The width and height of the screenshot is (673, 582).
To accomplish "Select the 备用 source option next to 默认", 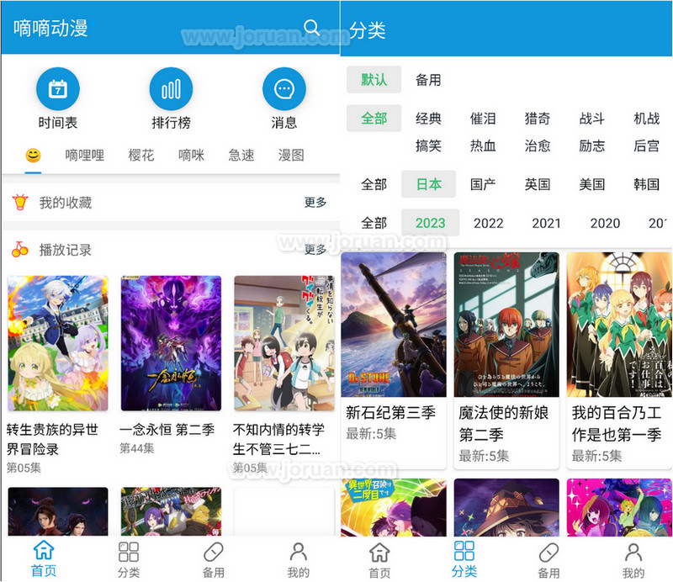I will tap(428, 80).
